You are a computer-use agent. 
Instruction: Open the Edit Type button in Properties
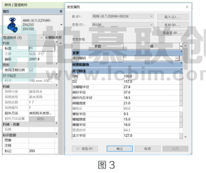point(54,38)
